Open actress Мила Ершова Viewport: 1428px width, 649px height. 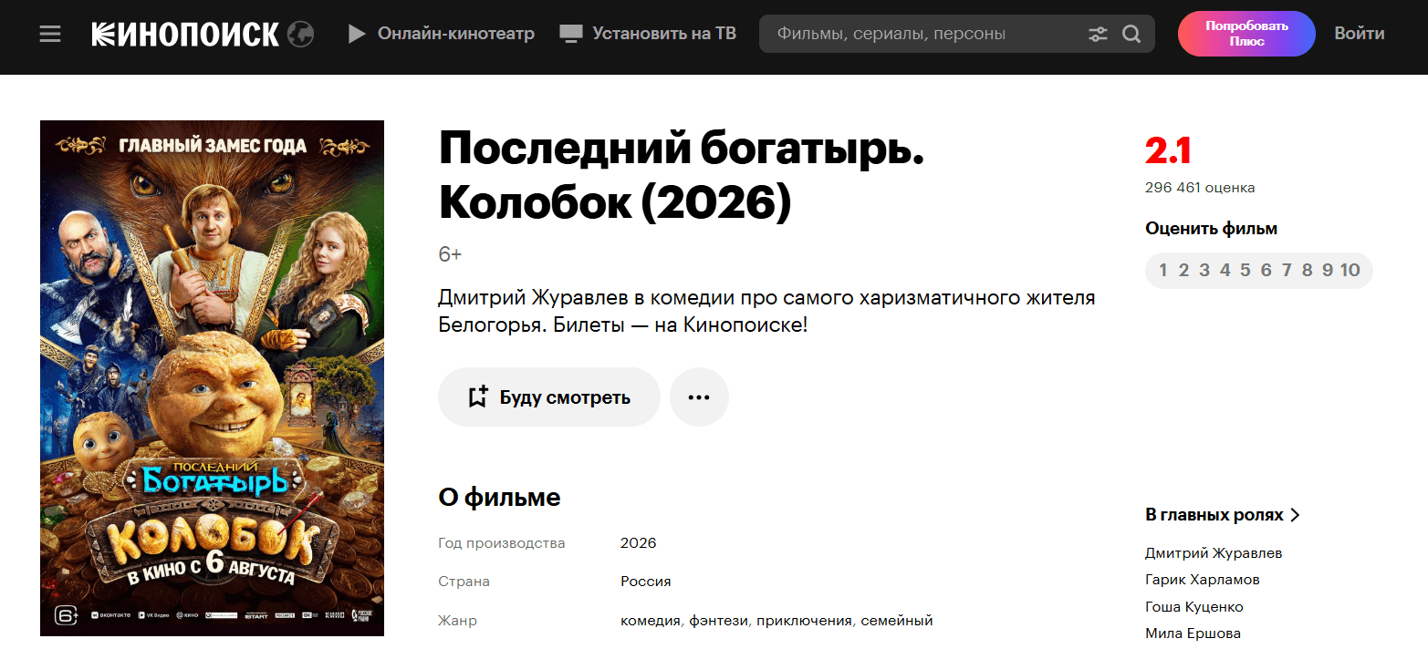[x=1193, y=634]
